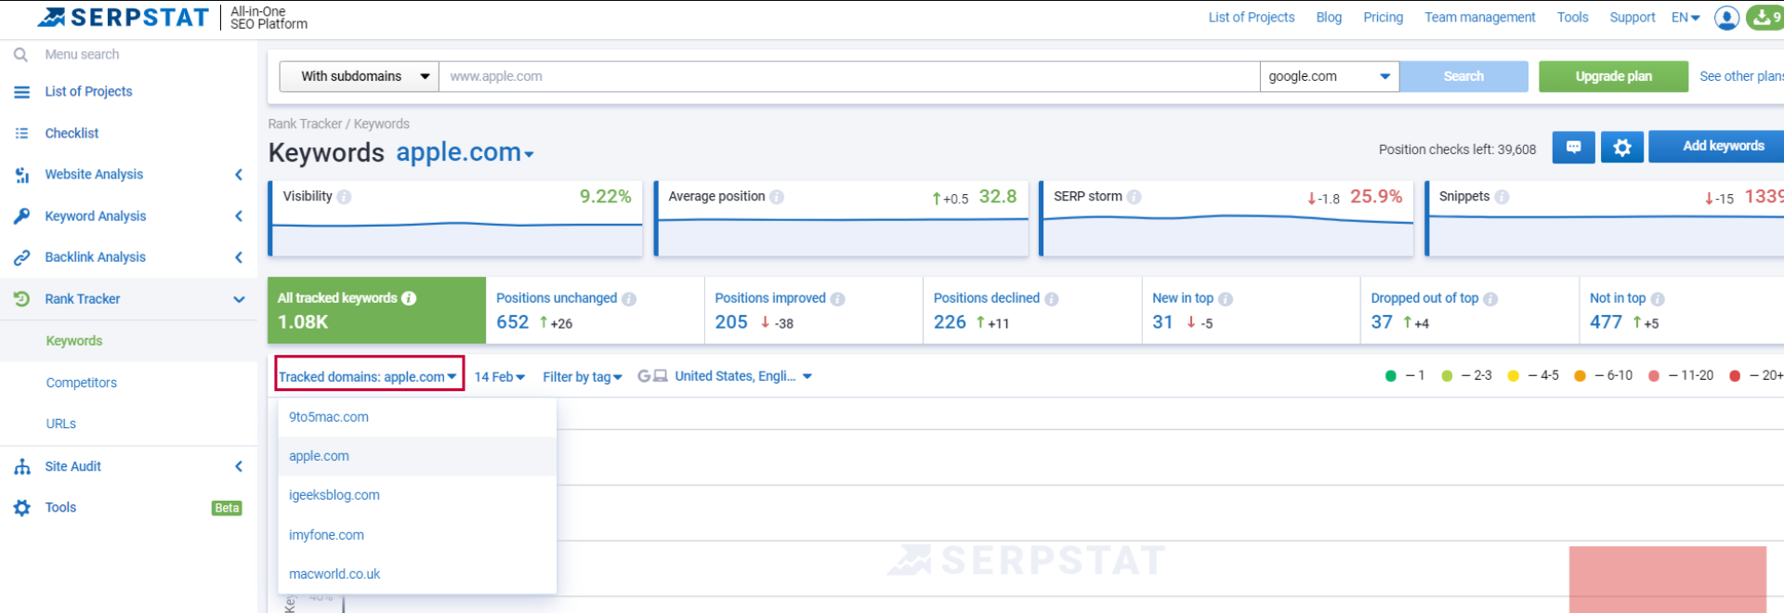Click the Visibility help icon
This screenshot has height=613, width=1784.
coord(344,197)
